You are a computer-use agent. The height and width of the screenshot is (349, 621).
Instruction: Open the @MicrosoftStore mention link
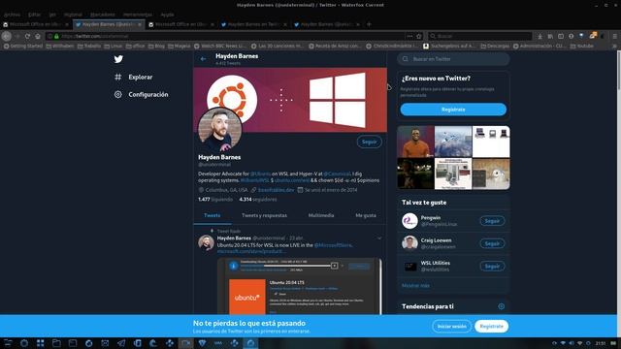click(x=333, y=245)
